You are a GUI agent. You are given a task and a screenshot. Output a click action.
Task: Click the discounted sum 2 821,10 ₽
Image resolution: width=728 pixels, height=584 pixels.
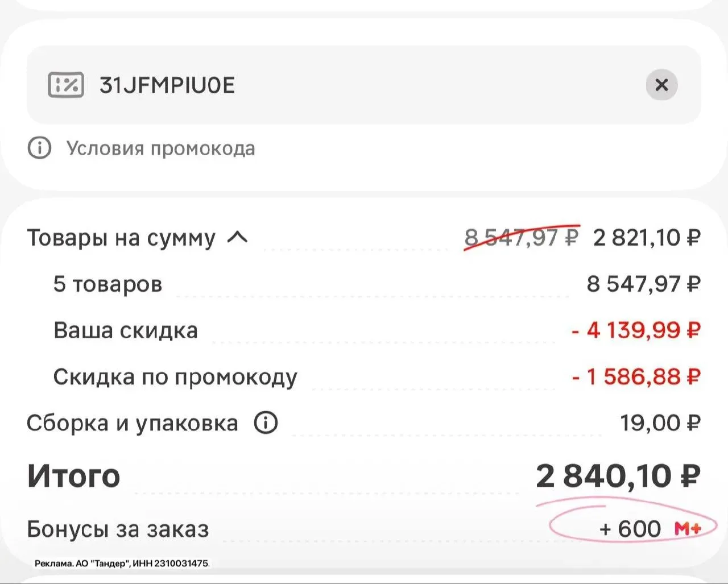pyautogui.click(x=647, y=237)
